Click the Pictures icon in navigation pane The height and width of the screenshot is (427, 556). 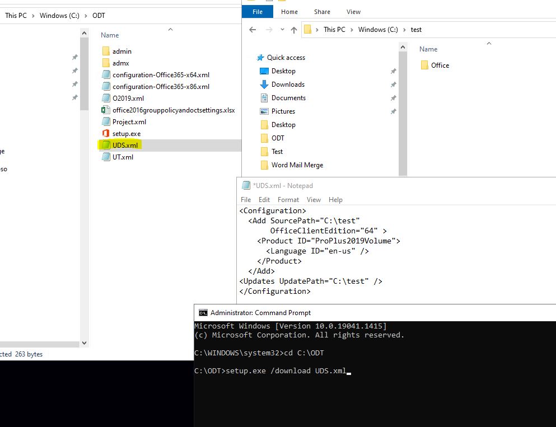coord(264,111)
